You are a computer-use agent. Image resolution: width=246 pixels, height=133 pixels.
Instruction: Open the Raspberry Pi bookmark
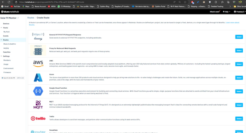(x=121, y=7)
